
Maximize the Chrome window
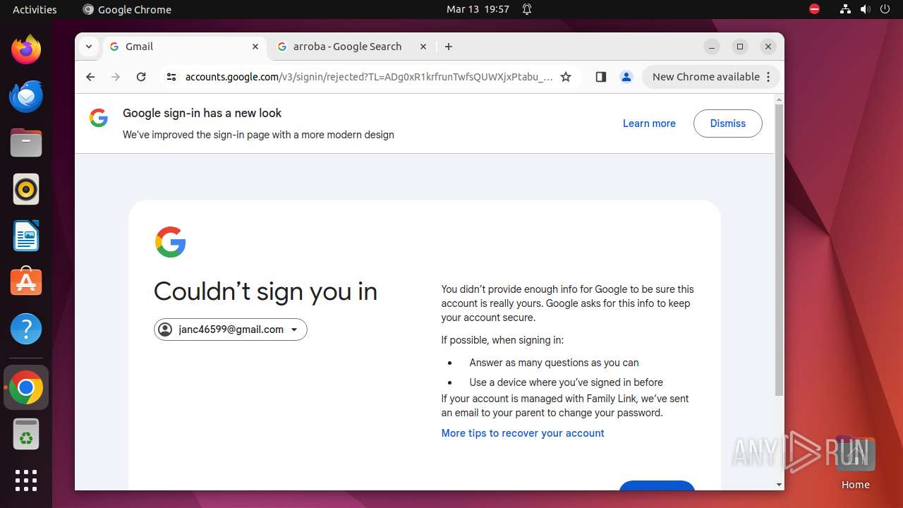[x=740, y=47]
